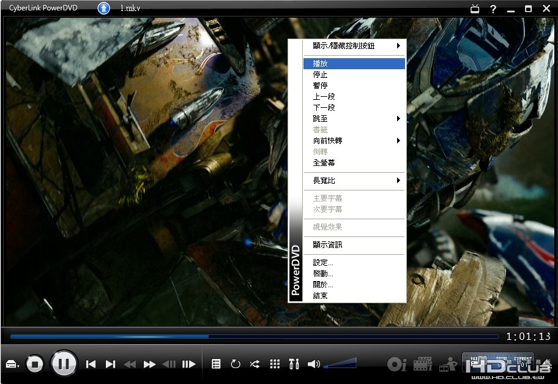Click 啓動... in the context menu
Screen dimensions: 558x384
coord(354,274)
